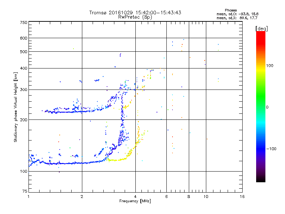
Task: Click the 10 tick label on frequency axis
Action: [206, 197]
